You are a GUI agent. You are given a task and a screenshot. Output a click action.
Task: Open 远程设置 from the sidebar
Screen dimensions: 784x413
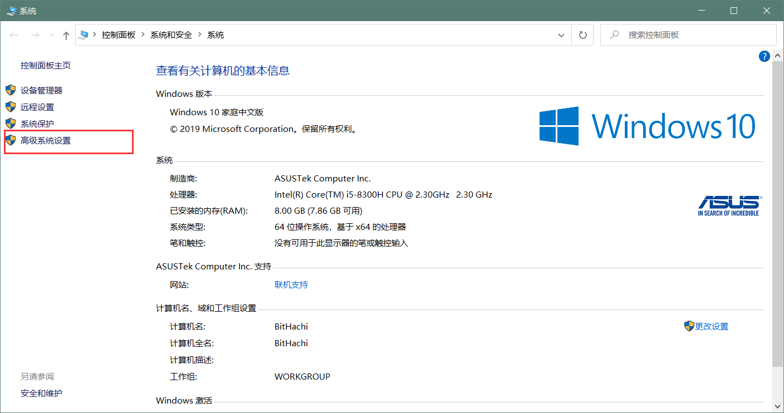pyautogui.click(x=37, y=107)
